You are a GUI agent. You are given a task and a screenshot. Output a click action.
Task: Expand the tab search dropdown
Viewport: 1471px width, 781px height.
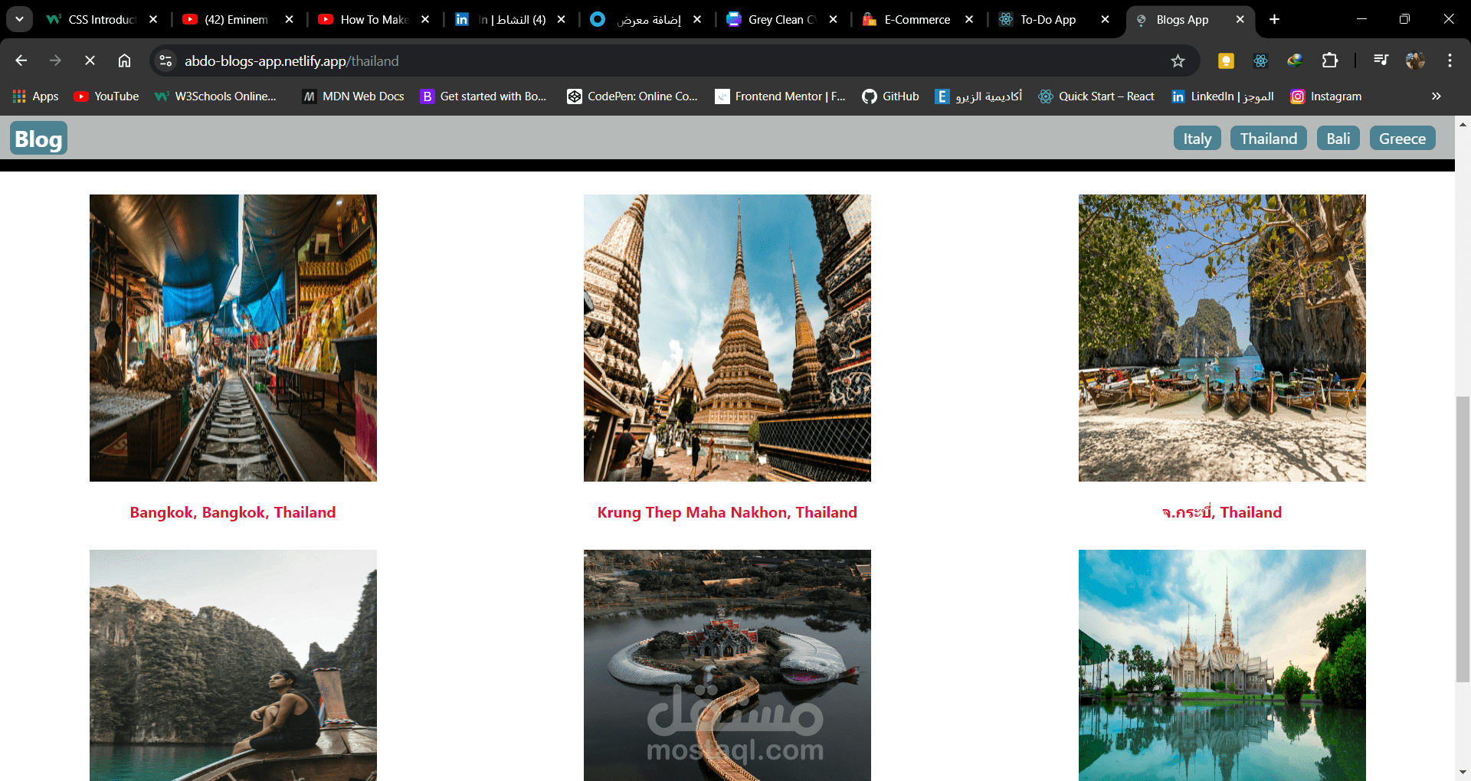point(19,19)
